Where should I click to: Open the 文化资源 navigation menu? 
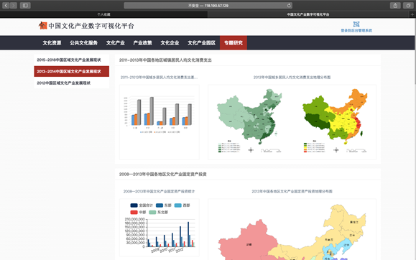click(x=52, y=42)
